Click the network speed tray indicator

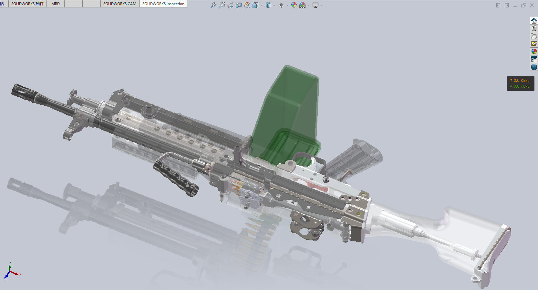pos(520,83)
